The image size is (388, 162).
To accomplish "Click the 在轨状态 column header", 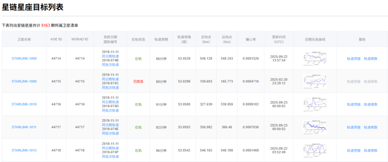I will (138, 39).
